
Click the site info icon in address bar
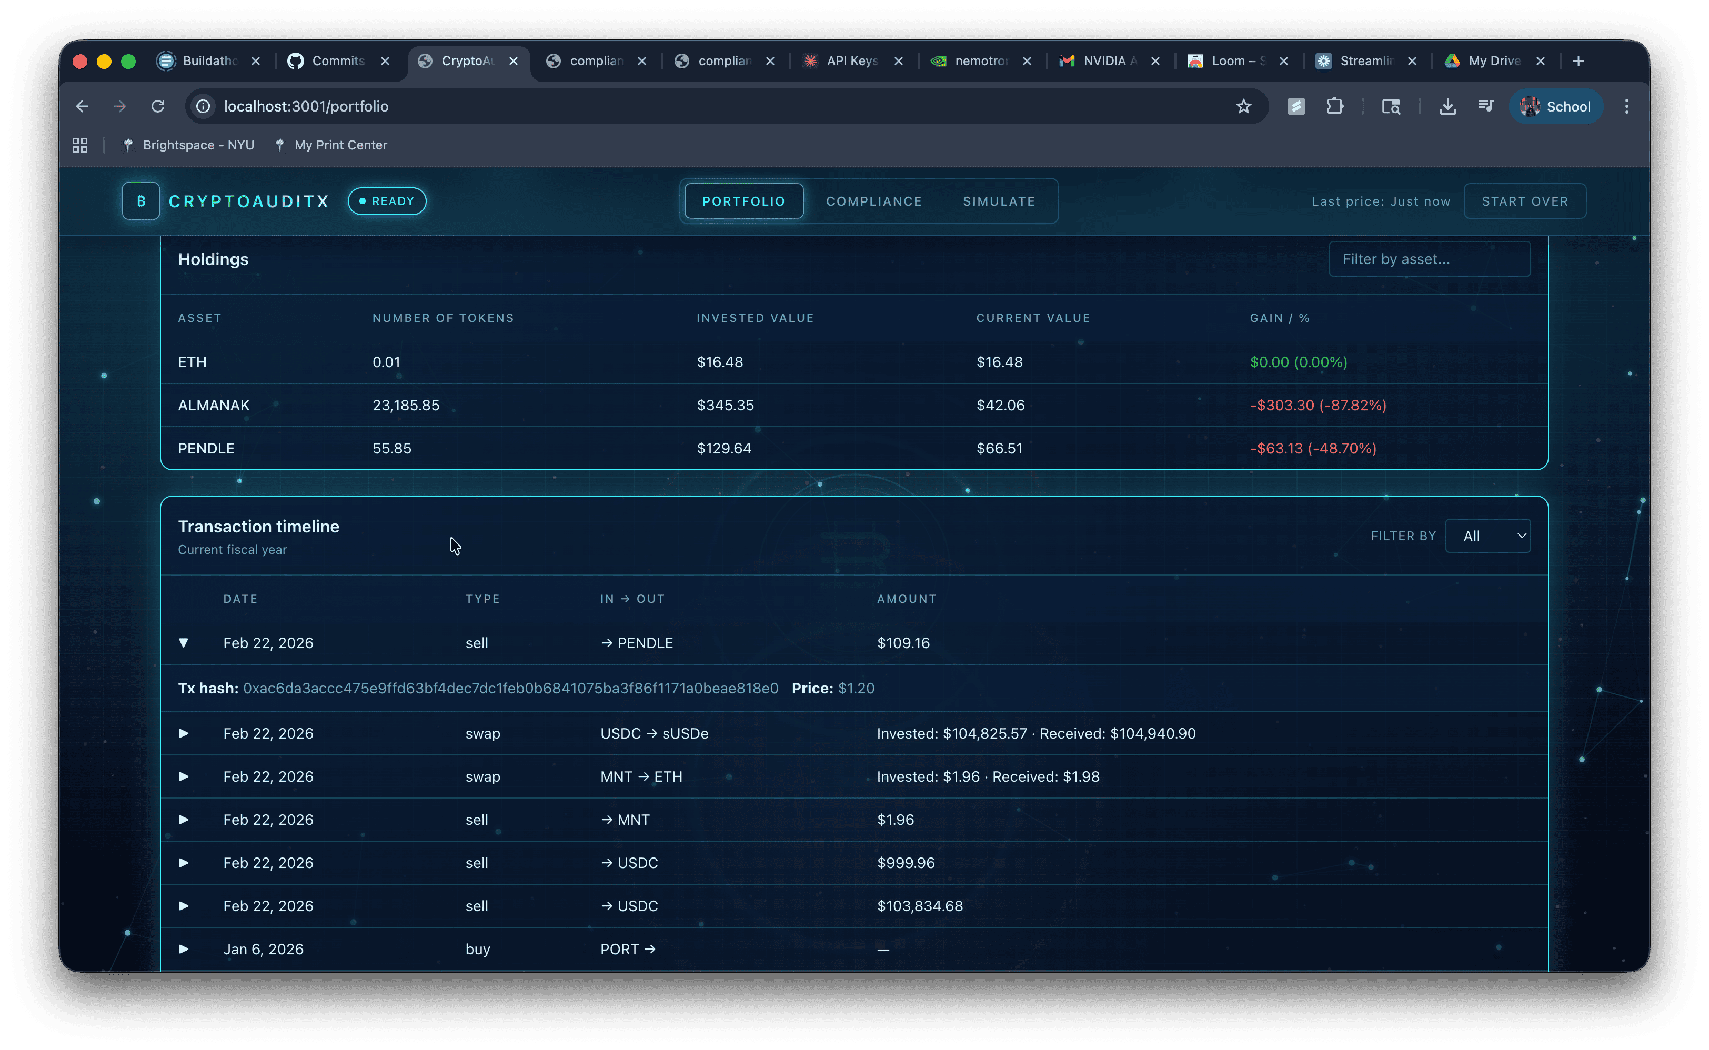pyautogui.click(x=203, y=106)
